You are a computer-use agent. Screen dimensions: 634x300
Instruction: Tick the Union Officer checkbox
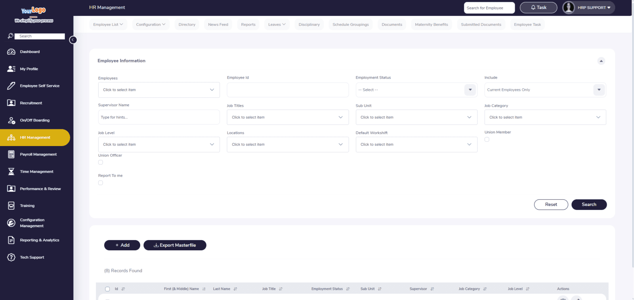point(101,162)
